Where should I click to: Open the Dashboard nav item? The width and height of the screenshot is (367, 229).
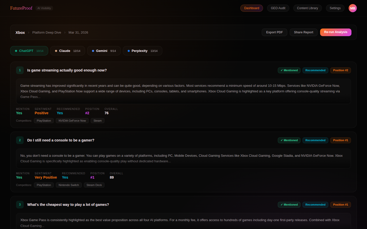coord(252,8)
